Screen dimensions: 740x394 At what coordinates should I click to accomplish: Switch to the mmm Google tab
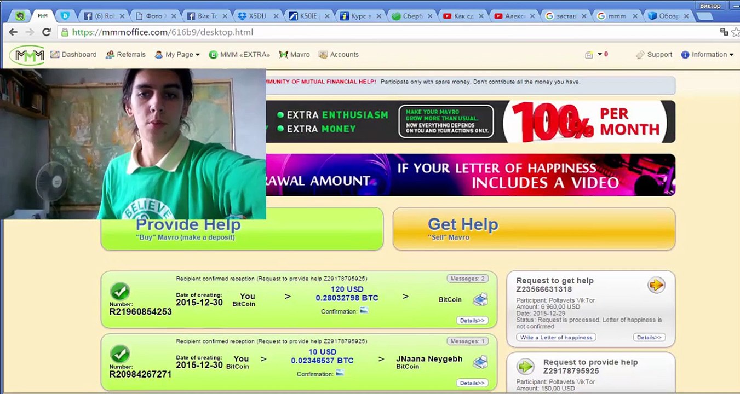pyautogui.click(x=617, y=16)
